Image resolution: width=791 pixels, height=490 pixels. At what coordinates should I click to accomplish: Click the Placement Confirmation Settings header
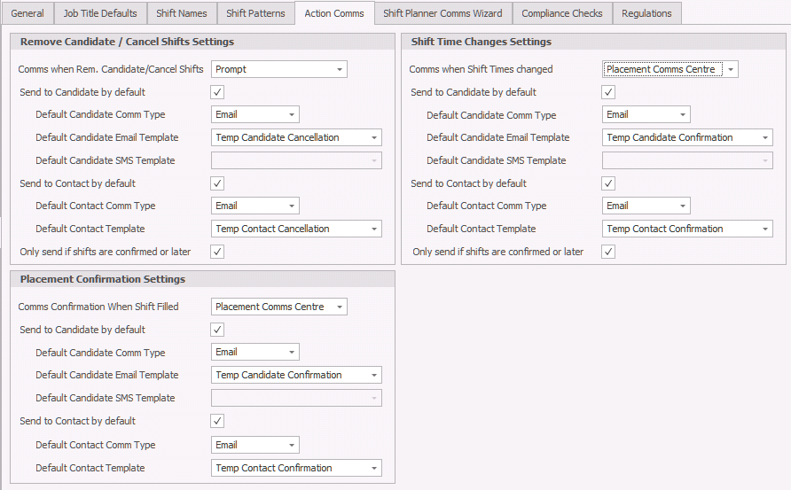pos(103,279)
